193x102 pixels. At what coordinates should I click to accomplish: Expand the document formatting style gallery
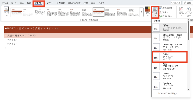click(142, 12)
